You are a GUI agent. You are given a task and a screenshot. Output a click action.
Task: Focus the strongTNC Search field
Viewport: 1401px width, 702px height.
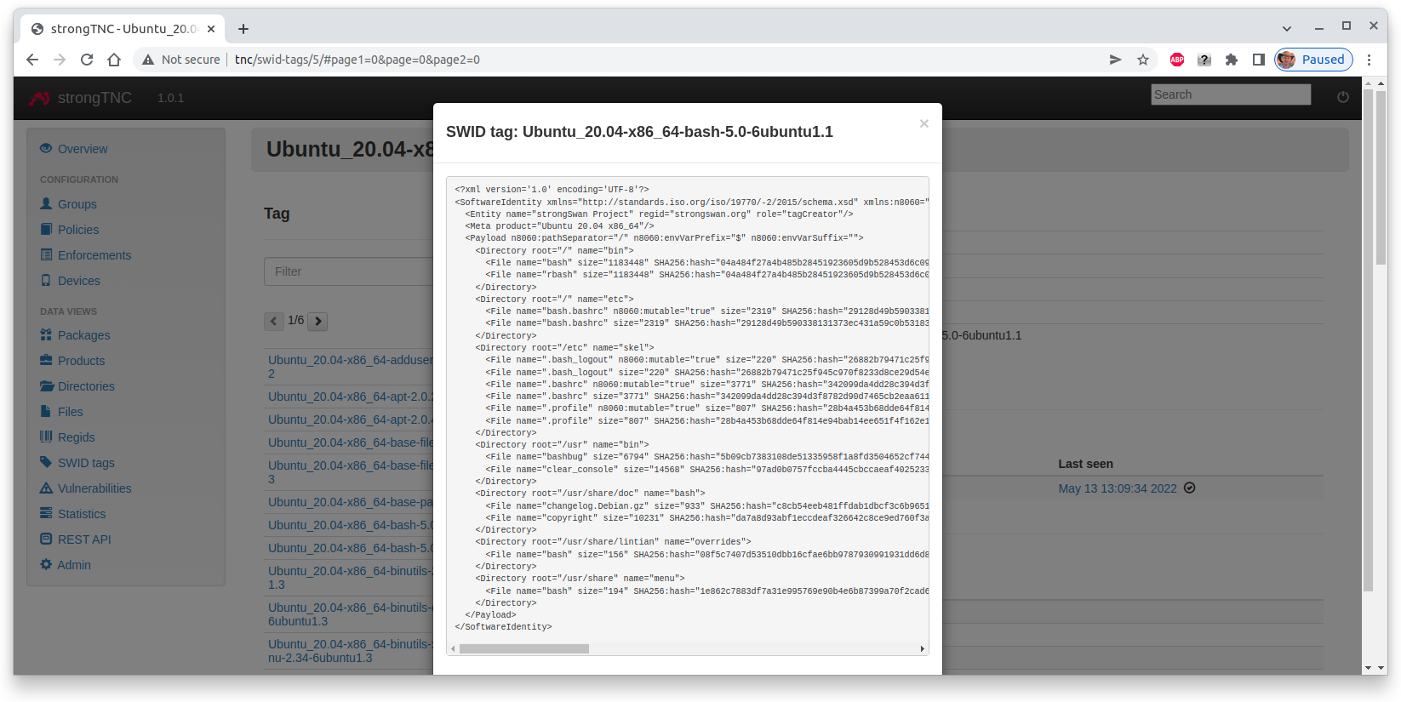(1231, 94)
